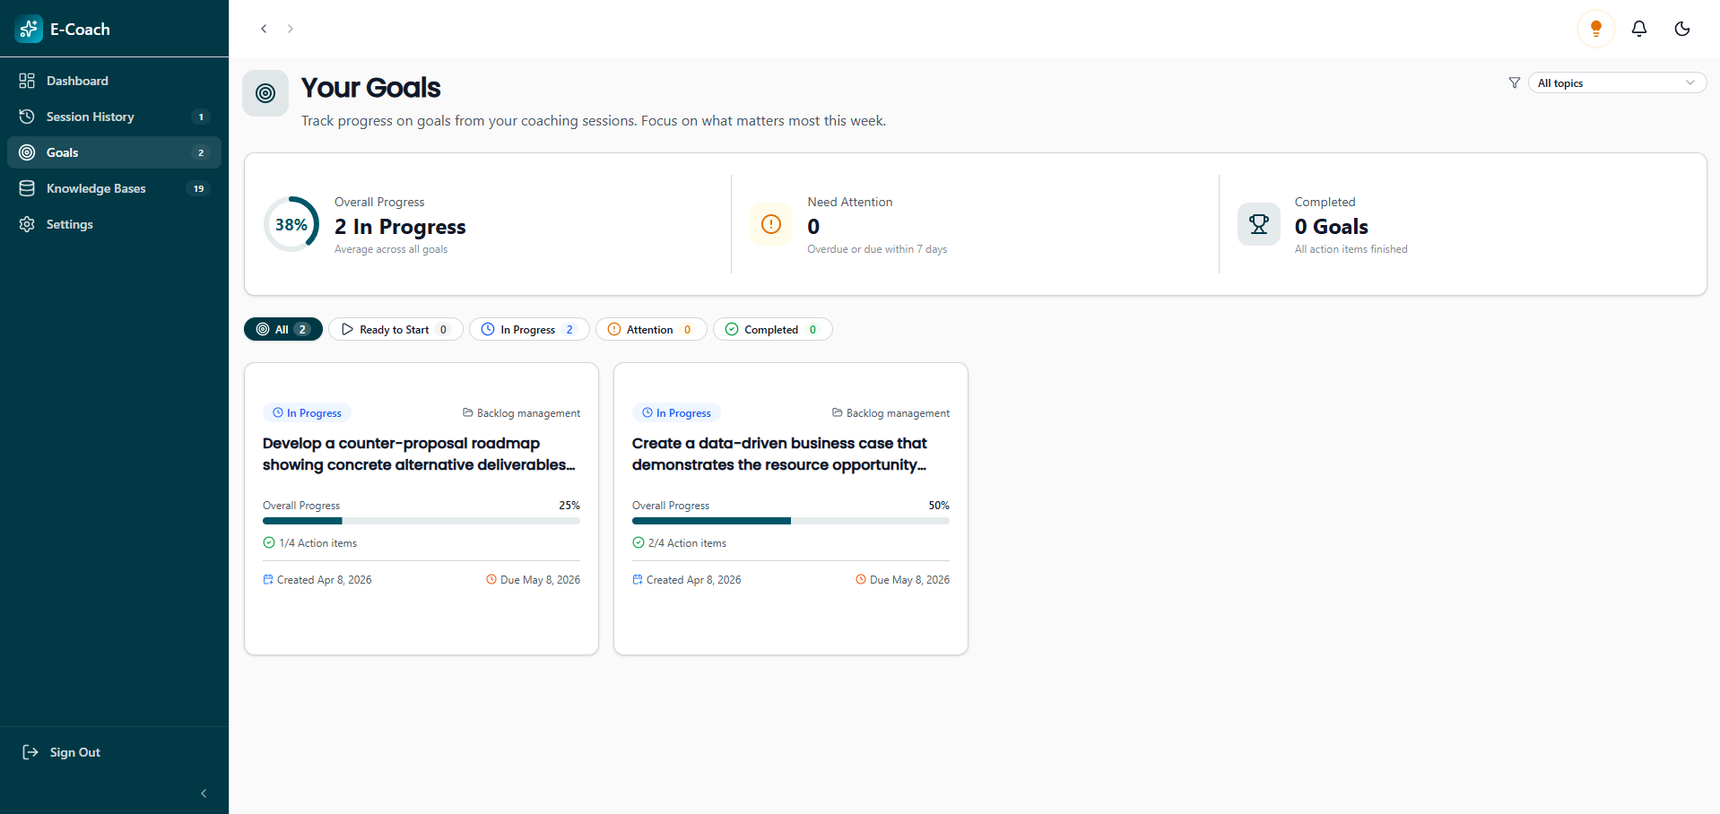Open Session History in the sidebar
Screen dimensions: 1720x814
(90, 117)
